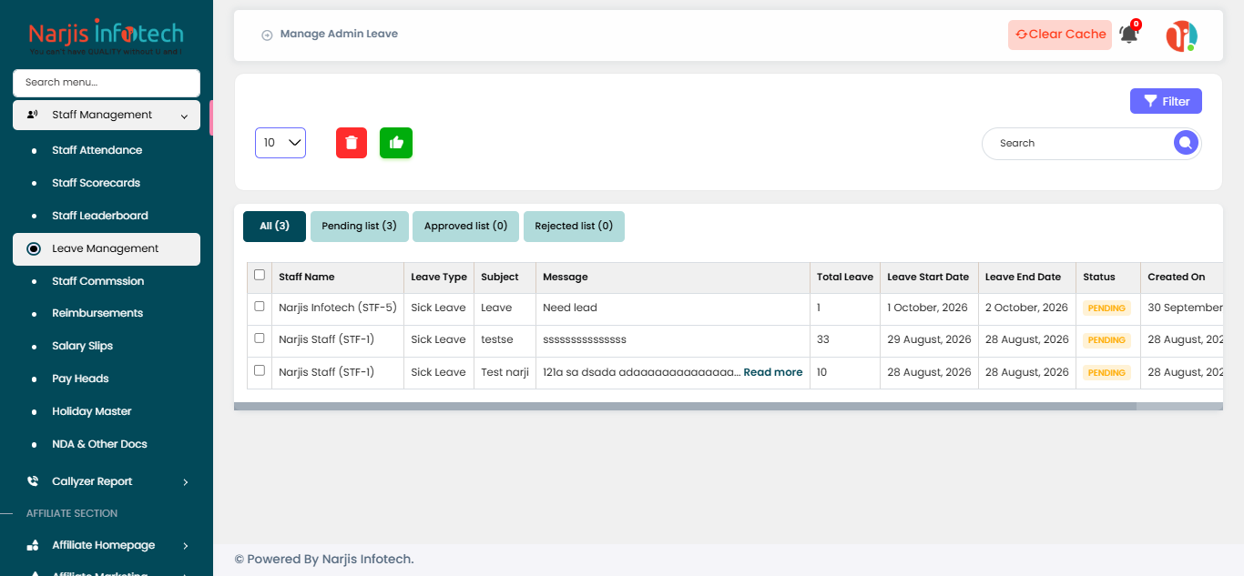This screenshot has width=1244, height=576.
Task: Click the circle icon beside Manage Admin Leave
Action: (x=267, y=35)
